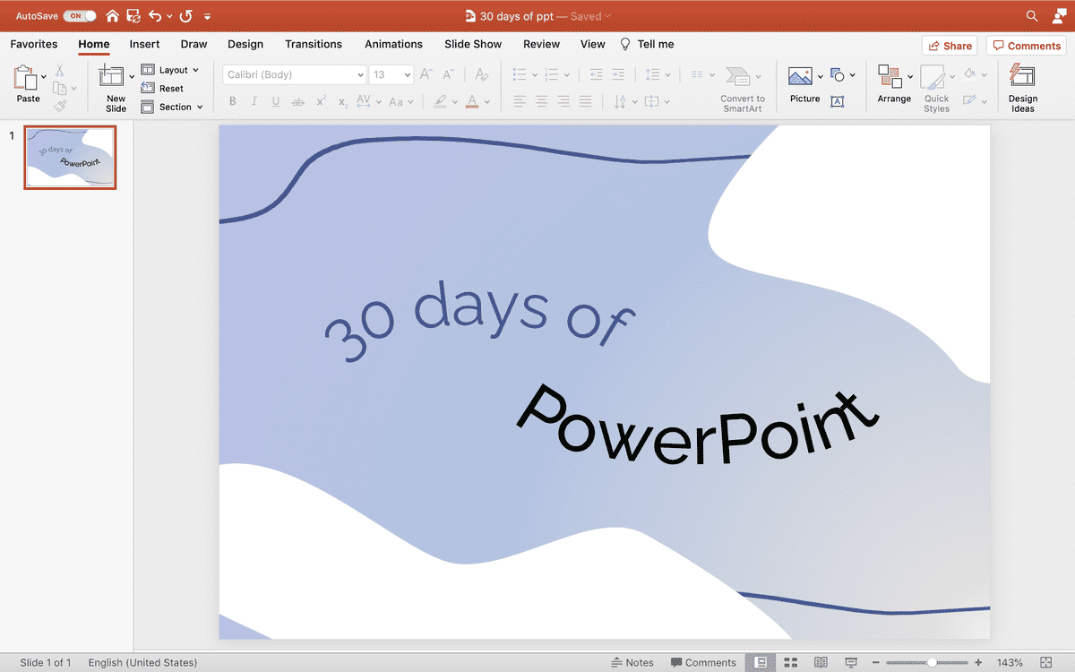Image resolution: width=1075 pixels, height=672 pixels.
Task: Toggle Align Left for text
Action: [520, 102]
